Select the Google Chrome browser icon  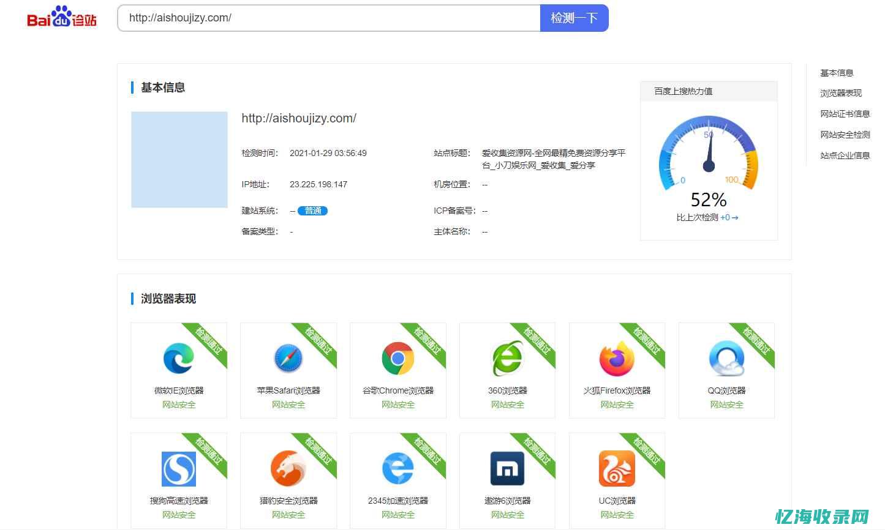tap(398, 359)
